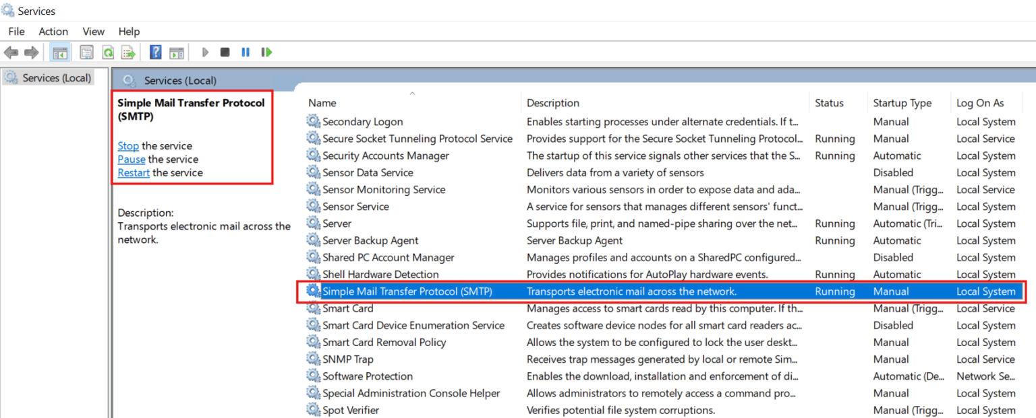1036x418 pixels.
Task: Click the gear icon of the Server service
Action: [314, 223]
